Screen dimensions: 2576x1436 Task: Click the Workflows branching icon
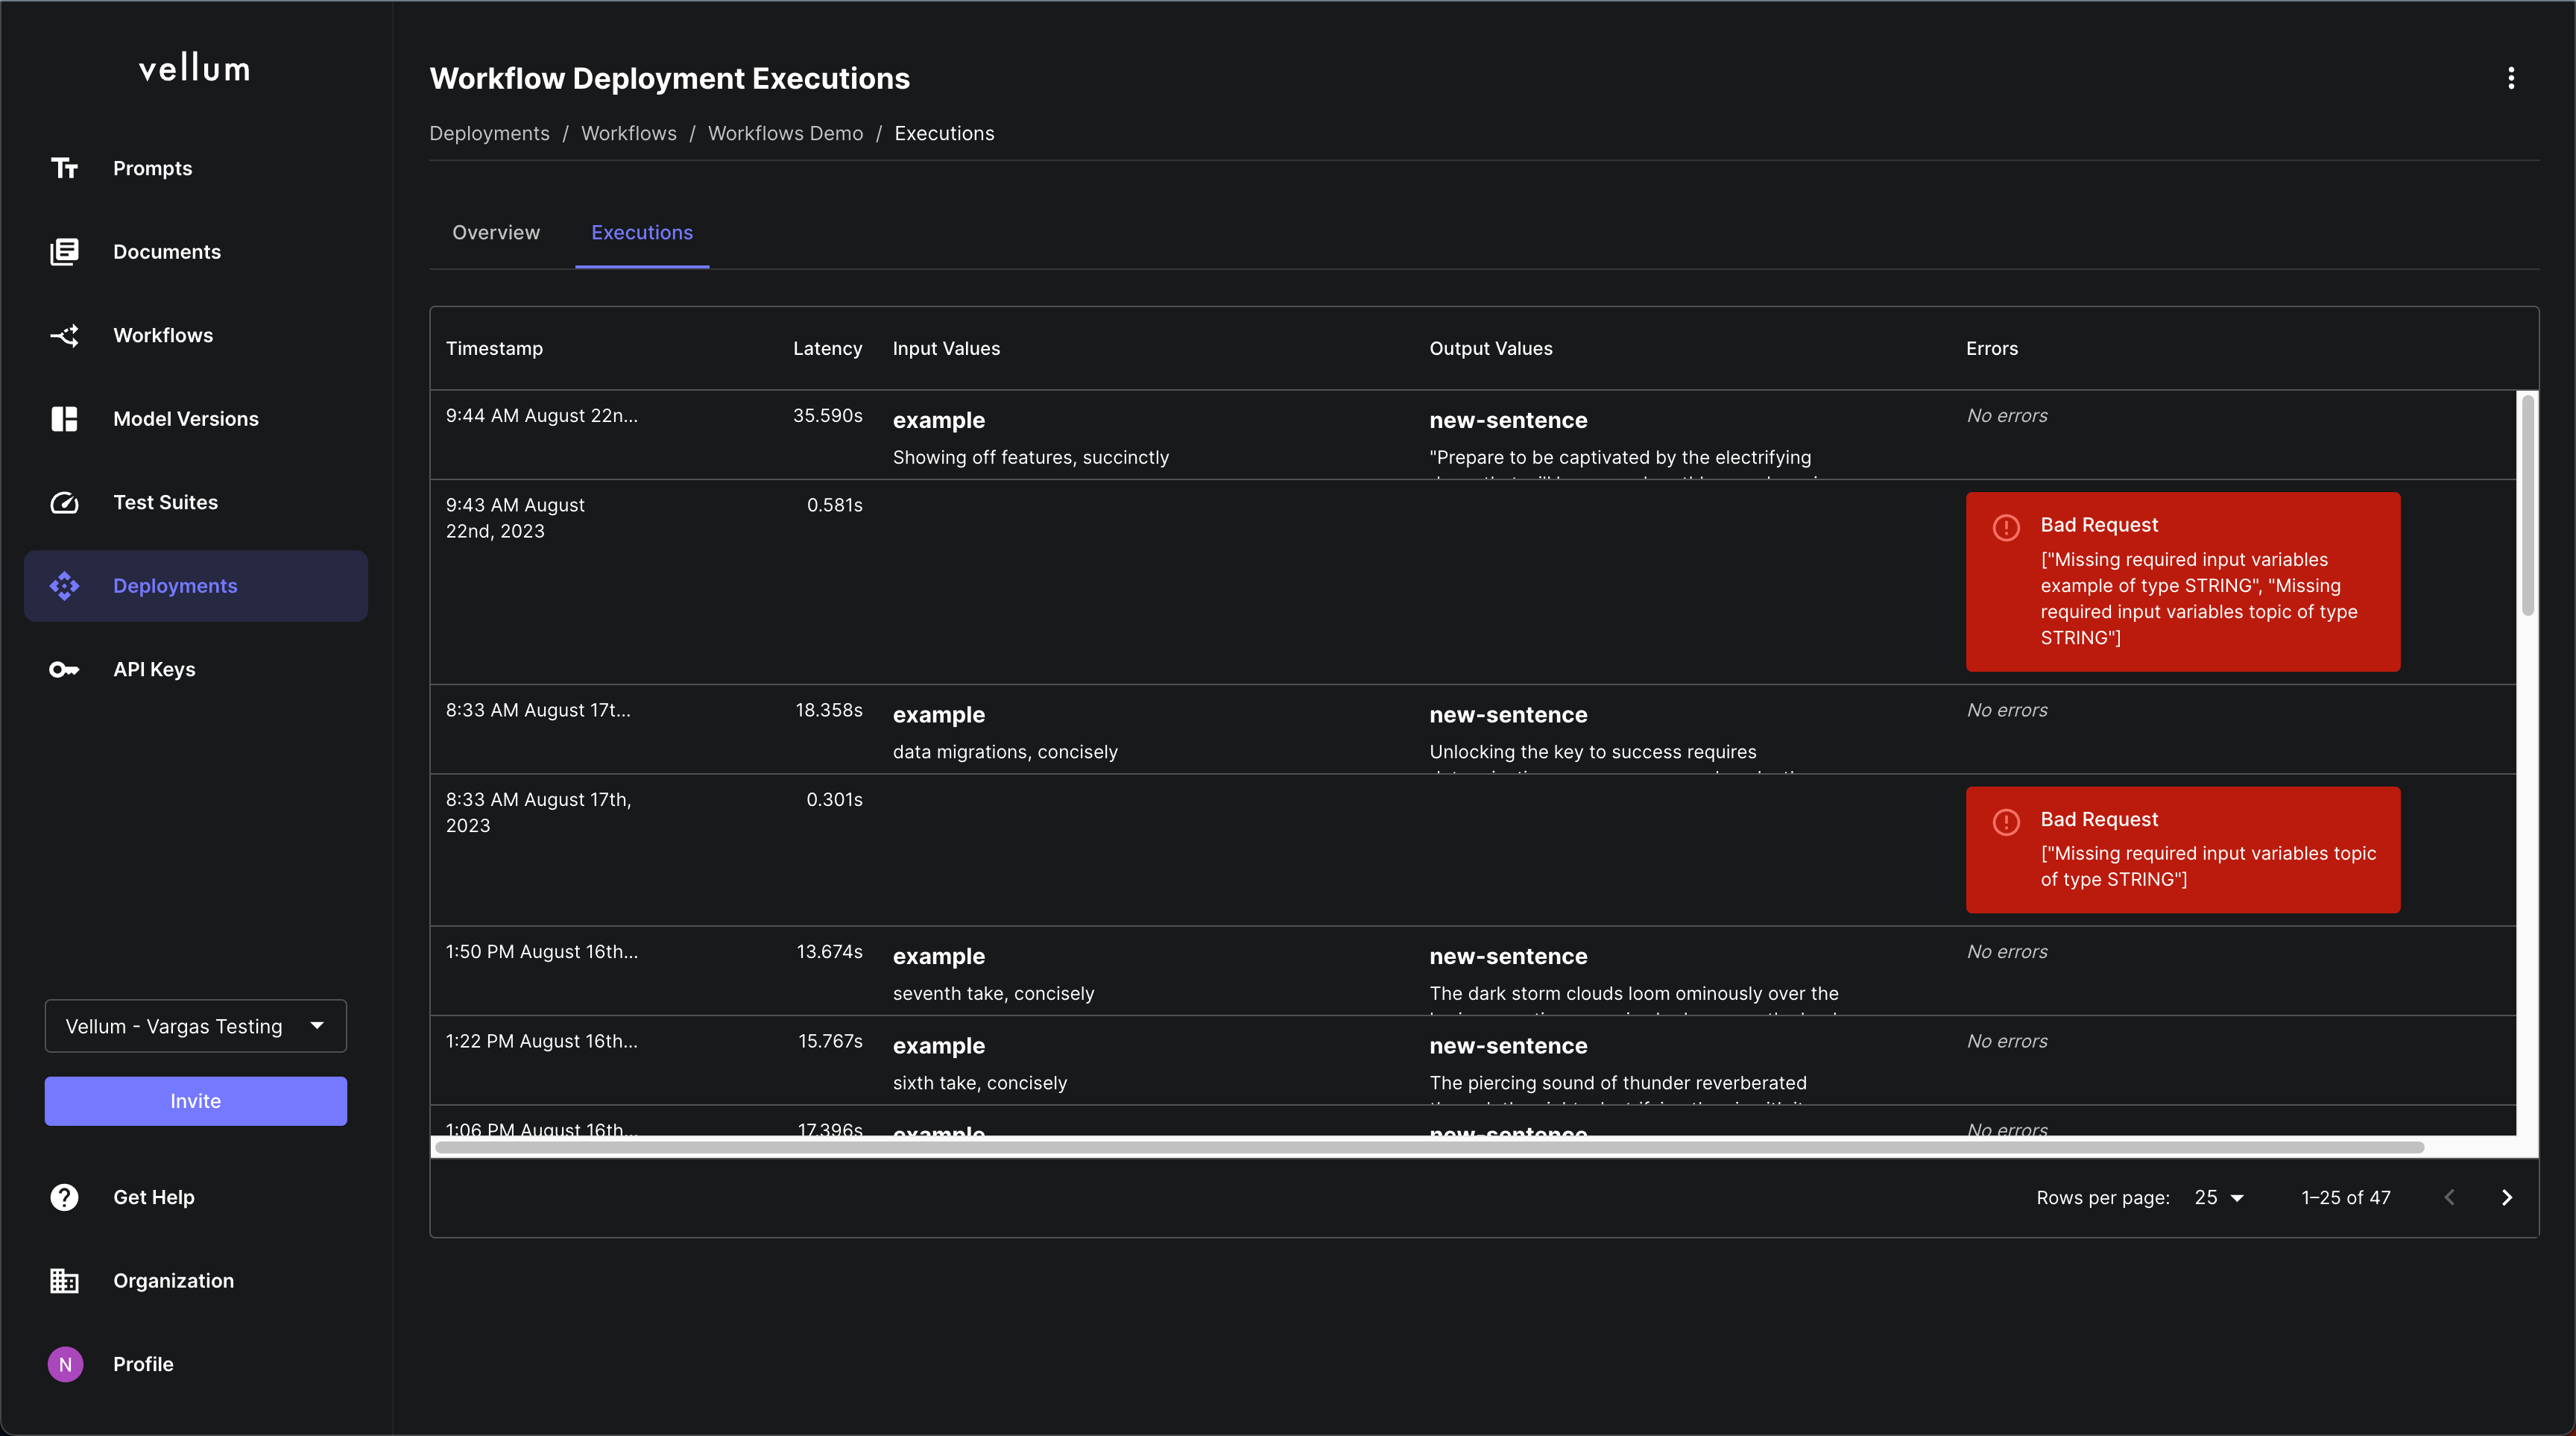(65, 335)
